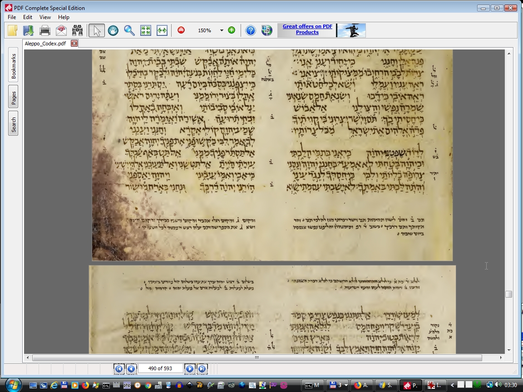
Task: Go to next page button
Action: (190, 368)
